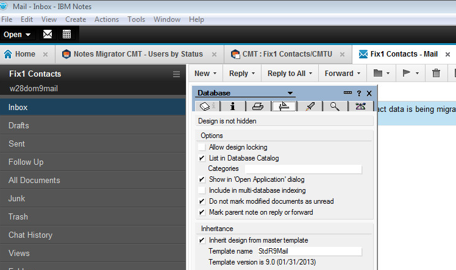Toggle Inherit design from master template
Image resolution: width=456 pixels, height=270 pixels.
[202, 240]
